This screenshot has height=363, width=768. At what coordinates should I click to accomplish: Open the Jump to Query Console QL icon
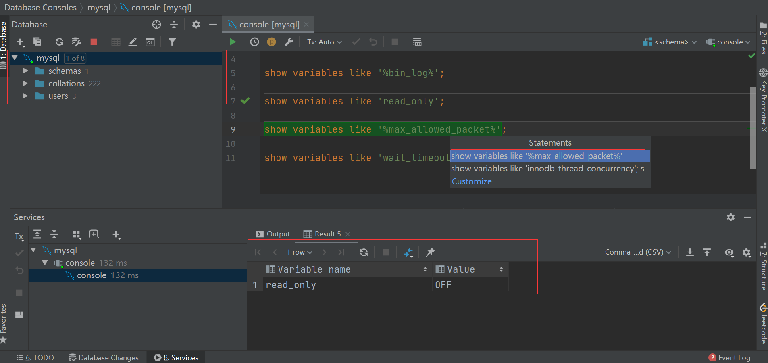click(x=150, y=42)
